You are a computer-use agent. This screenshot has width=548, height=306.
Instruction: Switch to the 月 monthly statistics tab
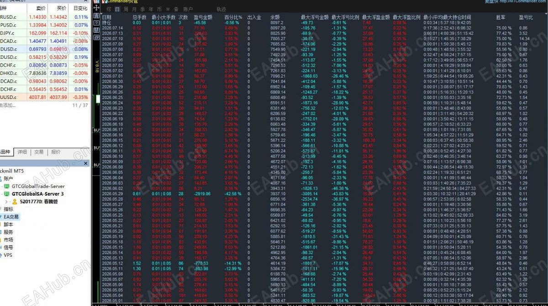133,9
